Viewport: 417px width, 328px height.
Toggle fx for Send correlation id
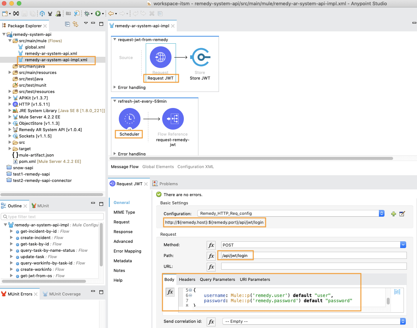pyautogui.click(x=211, y=322)
